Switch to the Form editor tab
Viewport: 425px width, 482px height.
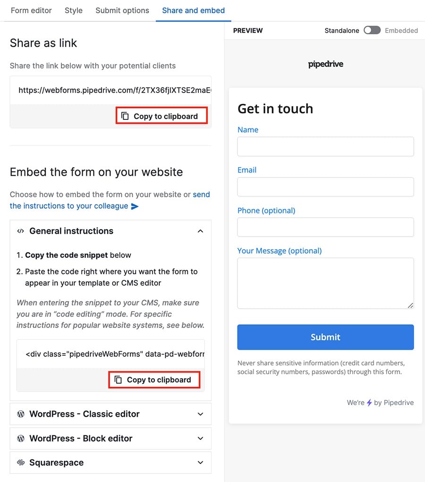pos(31,10)
